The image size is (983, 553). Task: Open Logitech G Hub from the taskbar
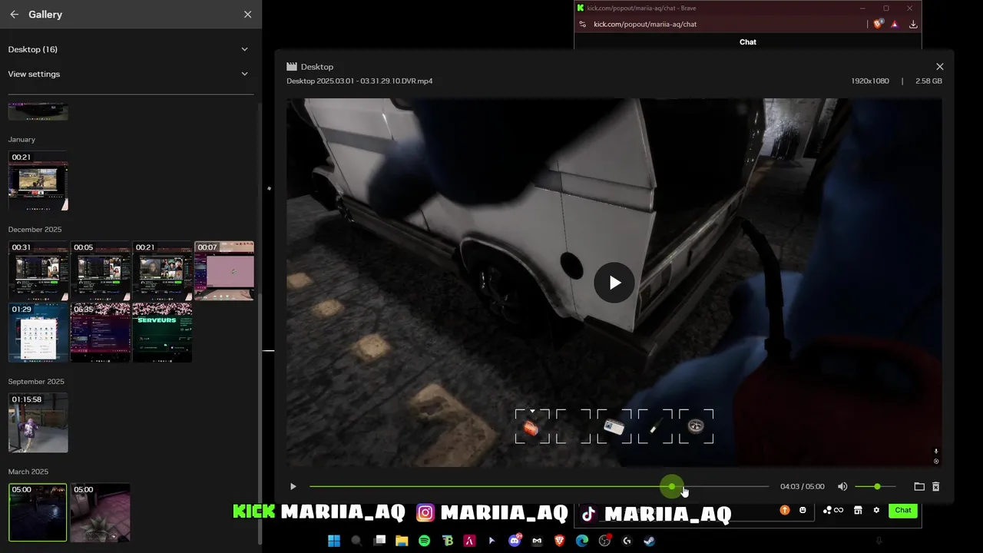point(627,541)
